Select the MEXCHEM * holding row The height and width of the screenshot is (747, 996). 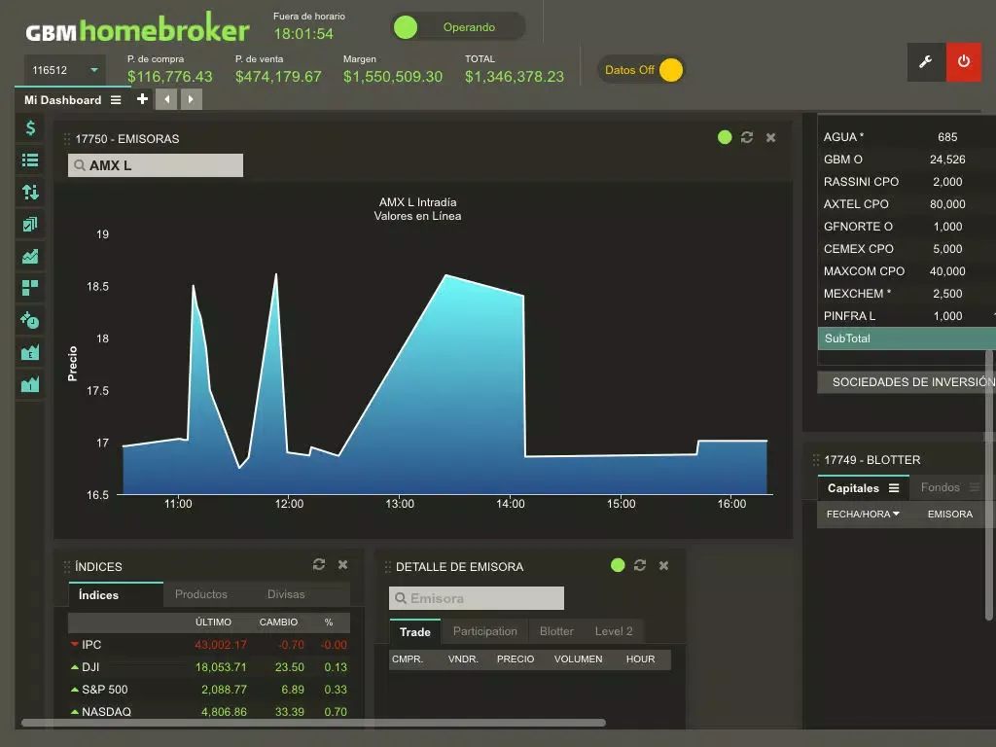coord(907,294)
